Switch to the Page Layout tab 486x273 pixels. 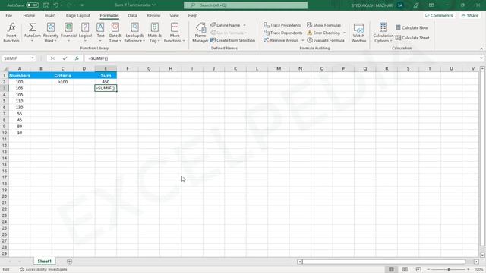click(x=77, y=15)
